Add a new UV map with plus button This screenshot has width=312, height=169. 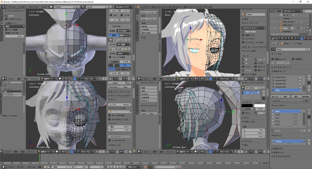click(x=309, y=140)
